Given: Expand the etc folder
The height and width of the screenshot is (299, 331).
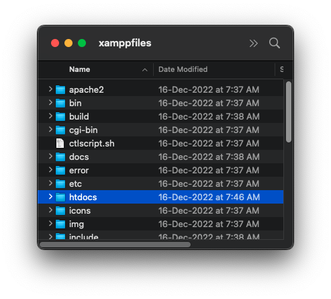Looking at the screenshot, I should [50, 183].
